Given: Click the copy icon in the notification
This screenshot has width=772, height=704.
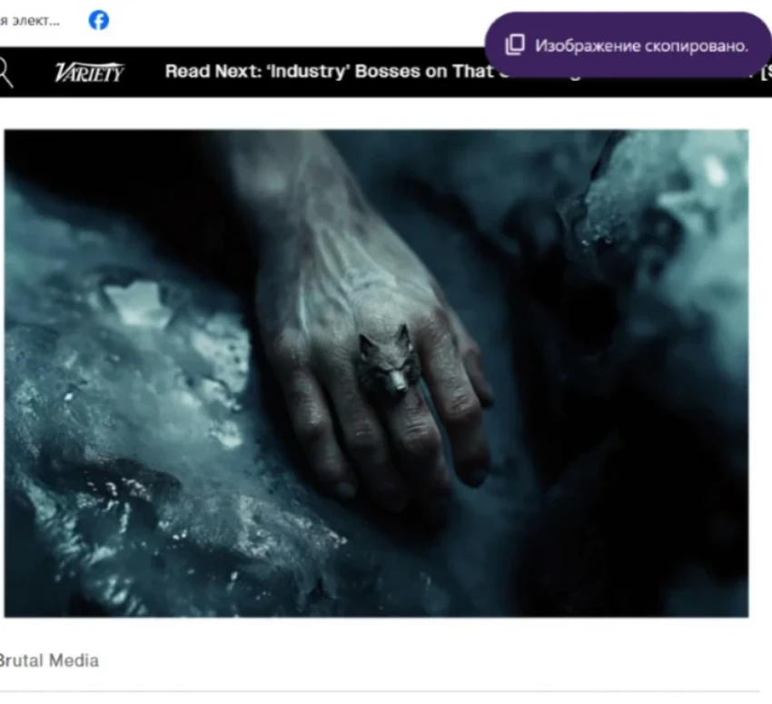Looking at the screenshot, I should coord(514,45).
